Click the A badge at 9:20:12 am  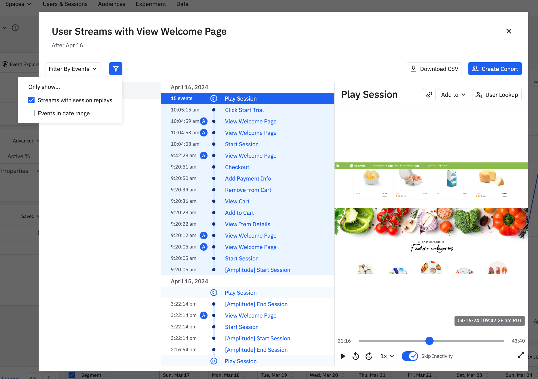tap(204, 235)
